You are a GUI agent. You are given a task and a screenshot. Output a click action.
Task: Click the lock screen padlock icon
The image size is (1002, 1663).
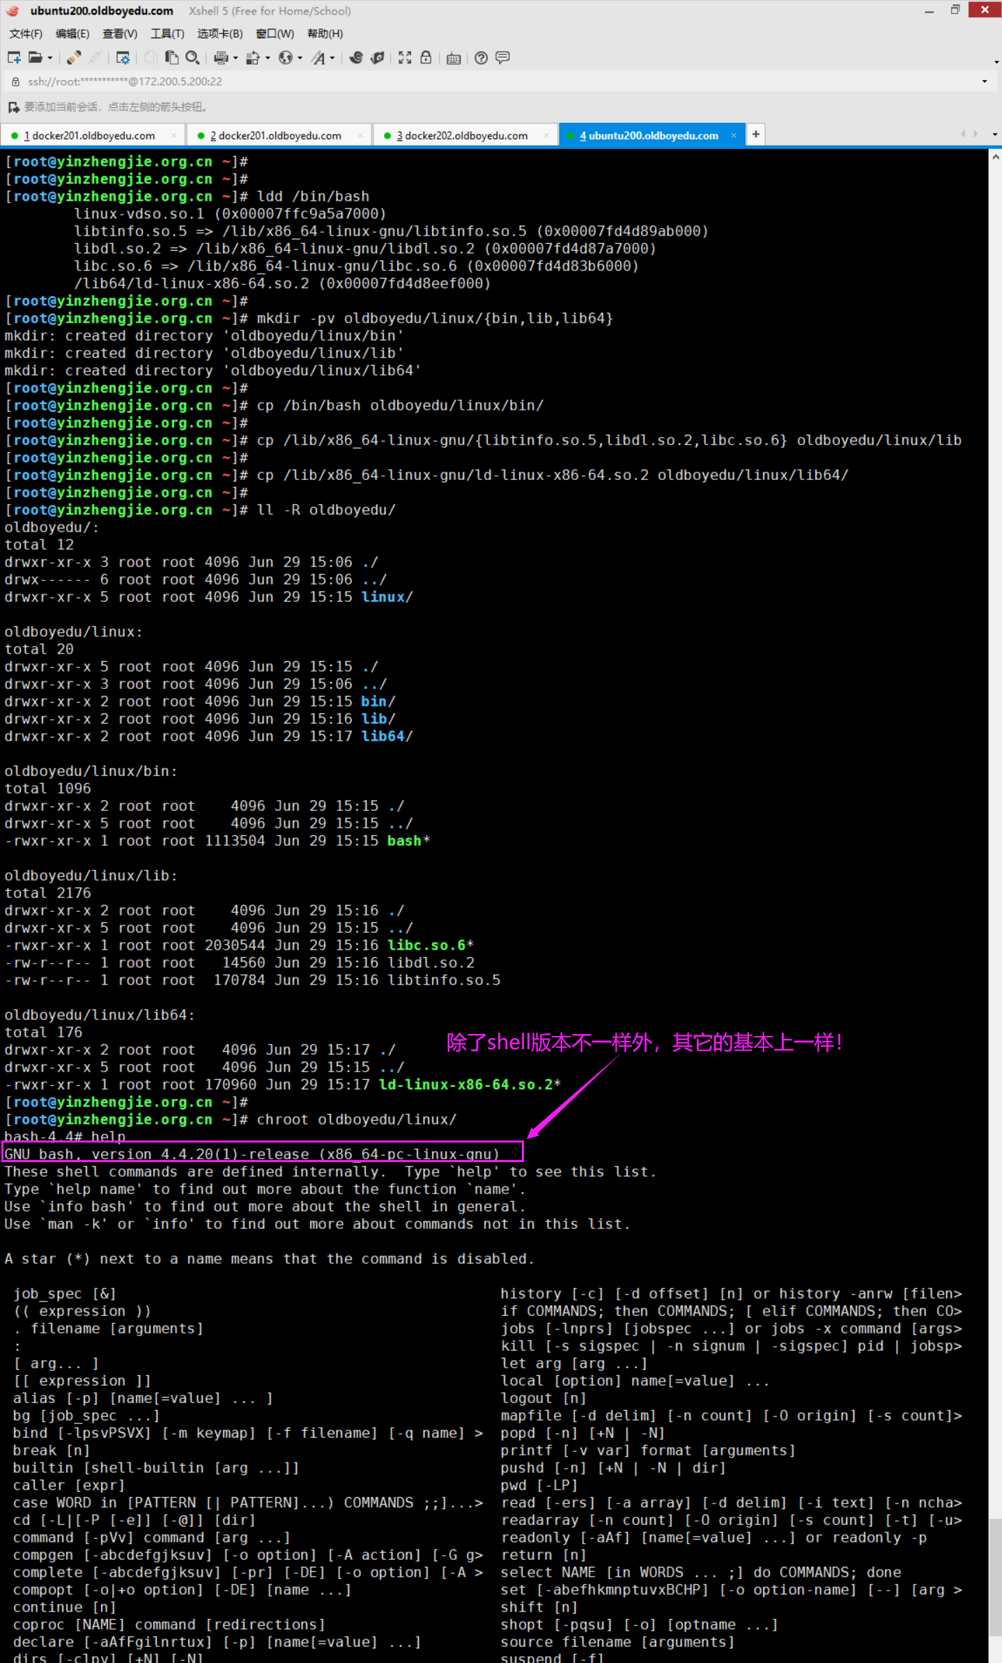pos(426,58)
